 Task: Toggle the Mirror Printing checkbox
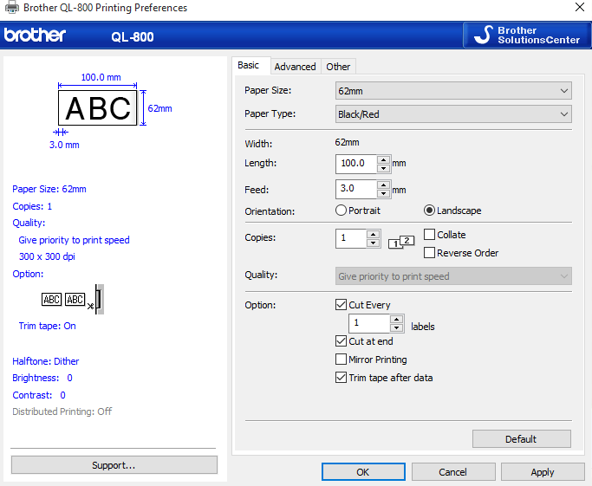[x=342, y=360]
